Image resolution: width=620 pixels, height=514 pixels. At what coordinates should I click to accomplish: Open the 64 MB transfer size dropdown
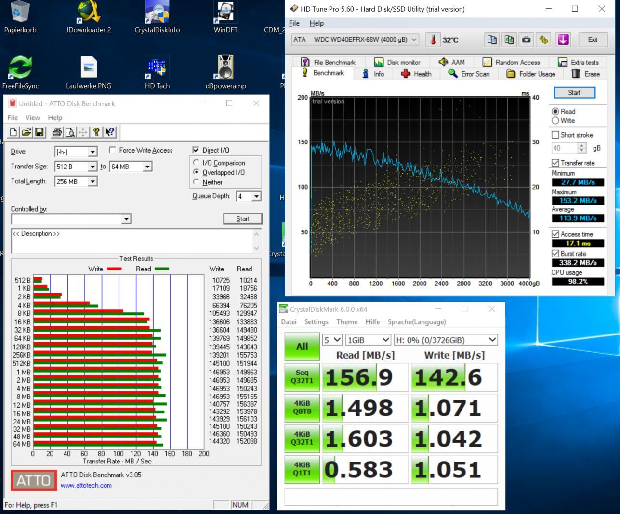(131, 167)
